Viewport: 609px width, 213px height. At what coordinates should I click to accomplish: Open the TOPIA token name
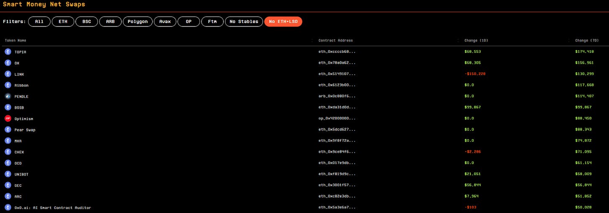coord(20,52)
